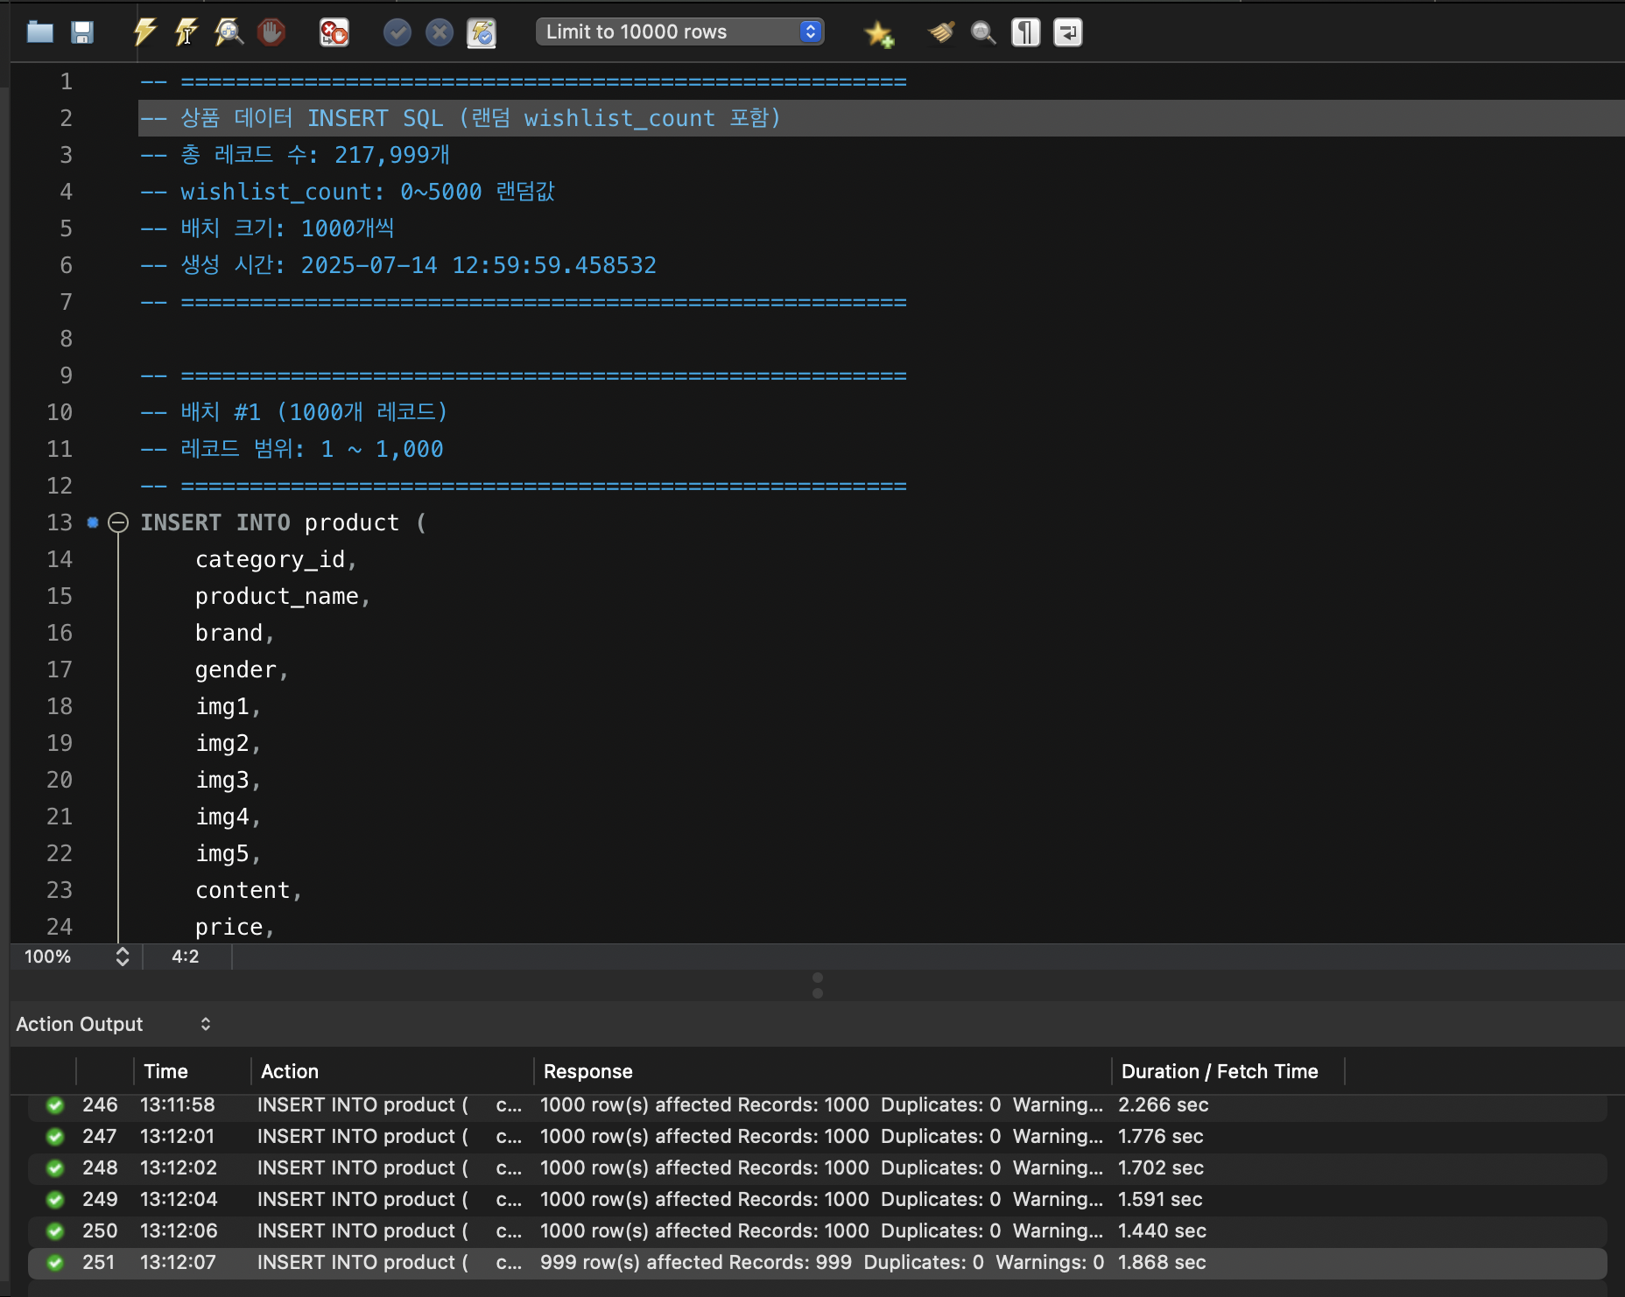Image resolution: width=1625 pixels, height=1297 pixels.
Task: Run EXPLAIN on current statement (magnifier bolt)
Action: pyautogui.click(x=229, y=32)
